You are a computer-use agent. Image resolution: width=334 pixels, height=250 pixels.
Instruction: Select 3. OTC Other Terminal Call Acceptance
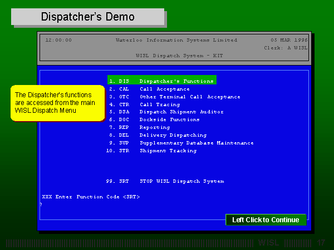(x=175, y=97)
